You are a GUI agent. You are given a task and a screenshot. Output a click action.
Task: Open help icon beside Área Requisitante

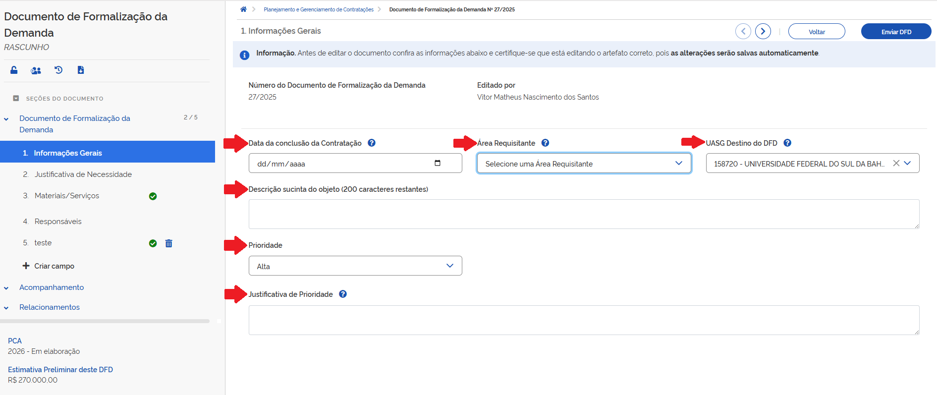[545, 143]
